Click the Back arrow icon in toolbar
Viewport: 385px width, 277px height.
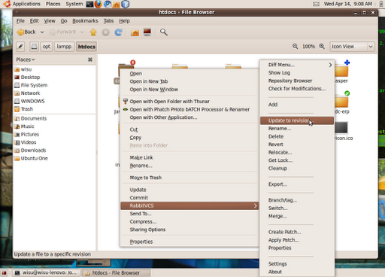point(20,32)
